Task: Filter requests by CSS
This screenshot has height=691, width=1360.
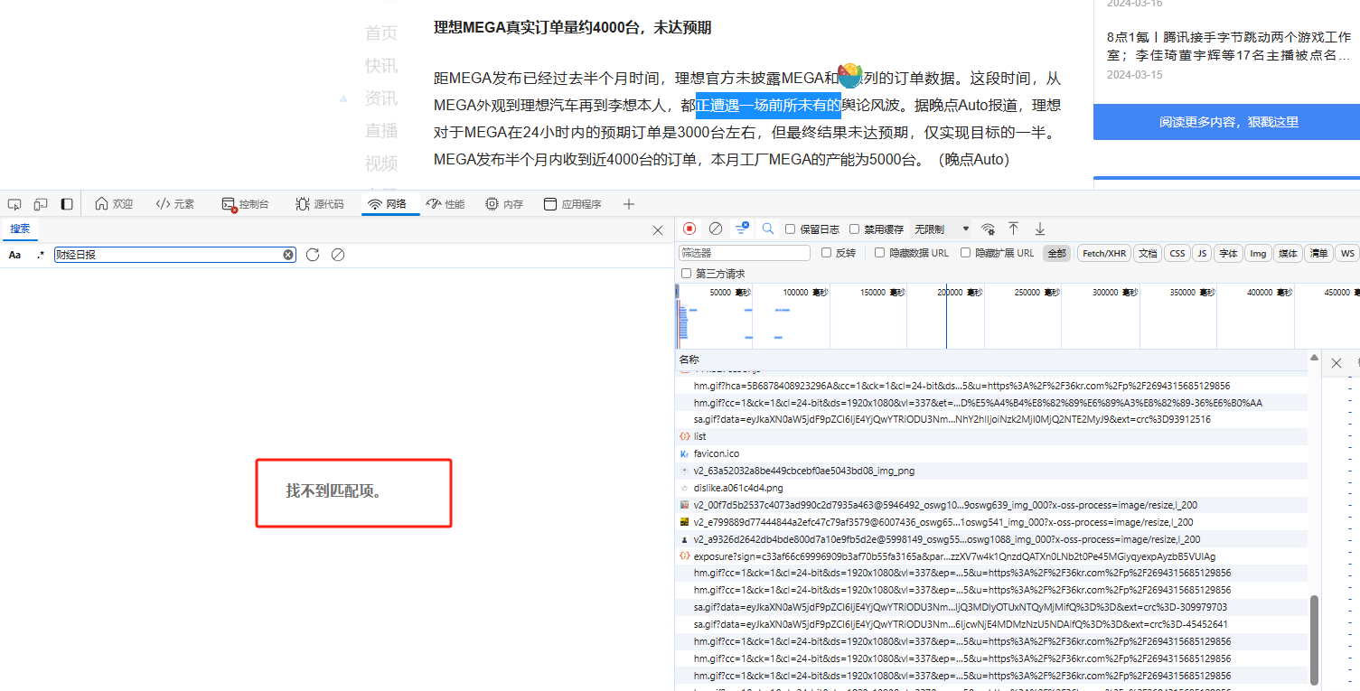Action: tap(1177, 254)
